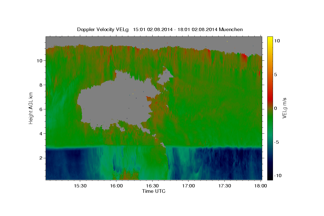This screenshot has width=324, height=216.
Task: Click the red-brown patch near ground at 16:10
Action: [x=126, y=175]
